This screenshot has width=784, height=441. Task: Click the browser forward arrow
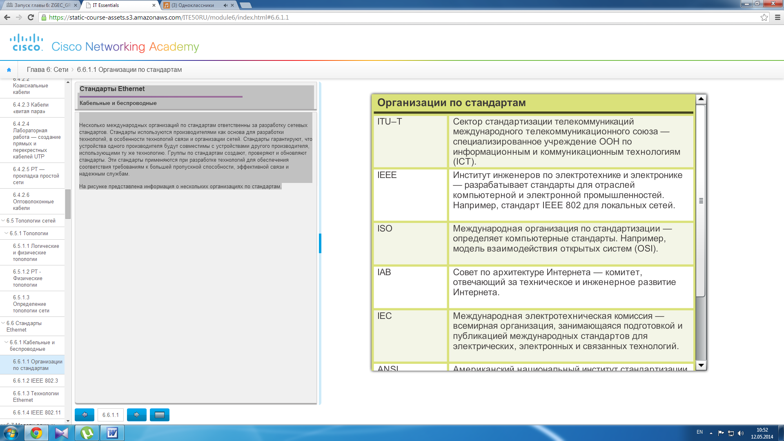19,17
